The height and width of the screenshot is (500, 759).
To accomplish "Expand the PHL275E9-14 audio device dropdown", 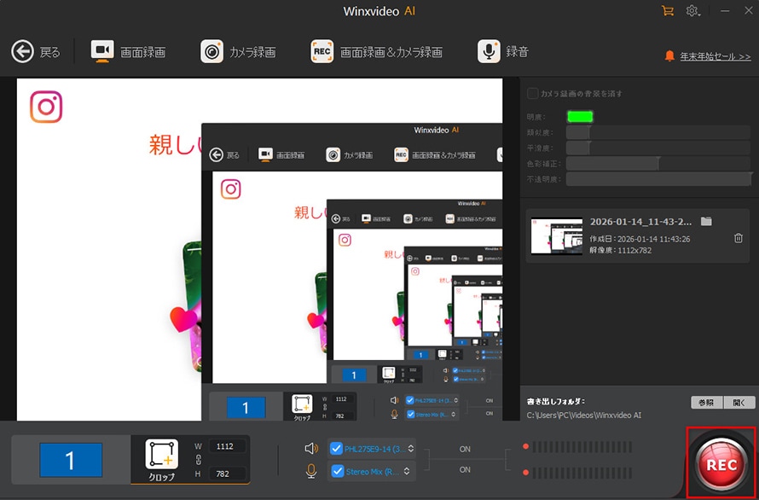I will point(411,449).
